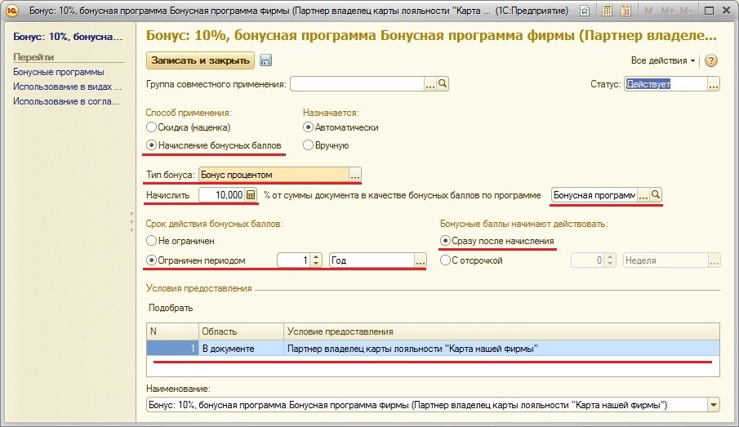Expand the Наименование dropdown arrow

(715, 405)
